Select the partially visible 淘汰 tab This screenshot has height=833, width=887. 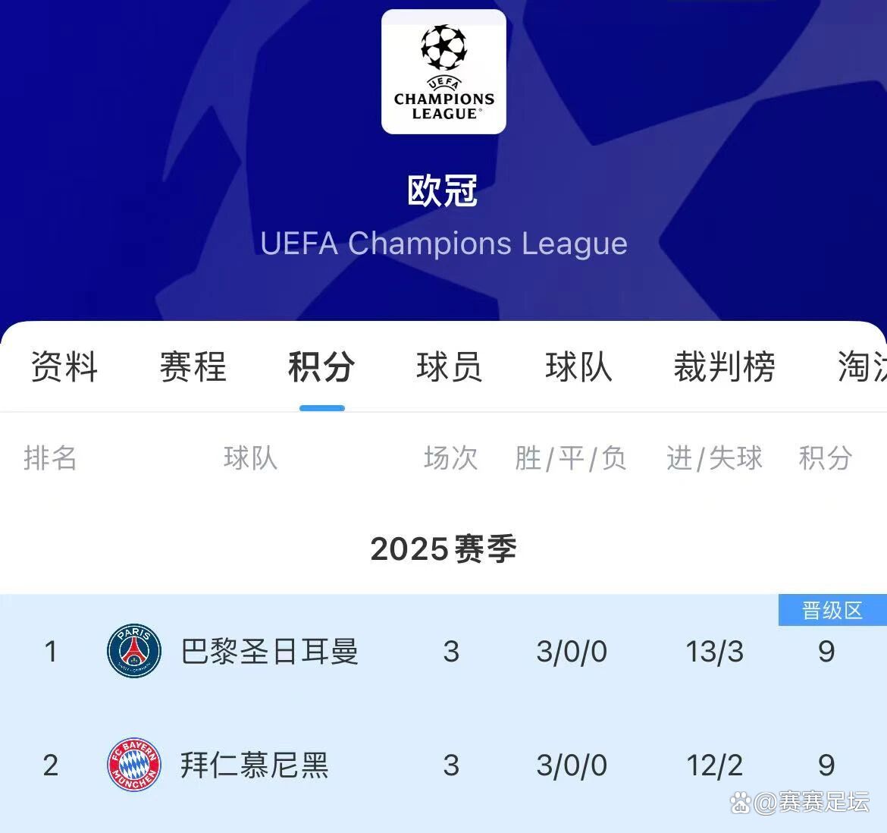861,367
